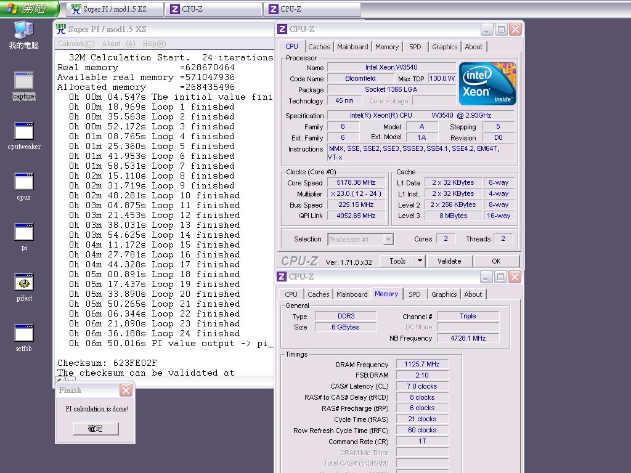
Task: Click the Loop 24 finished line
Action: (x=154, y=333)
